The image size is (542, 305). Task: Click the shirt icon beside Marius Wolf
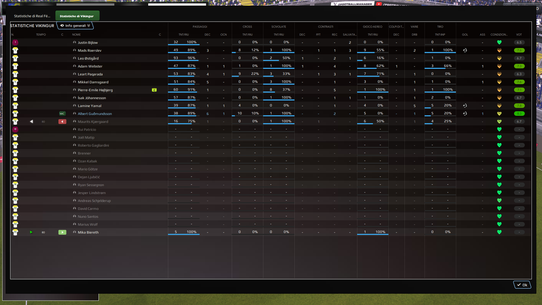coord(15,225)
